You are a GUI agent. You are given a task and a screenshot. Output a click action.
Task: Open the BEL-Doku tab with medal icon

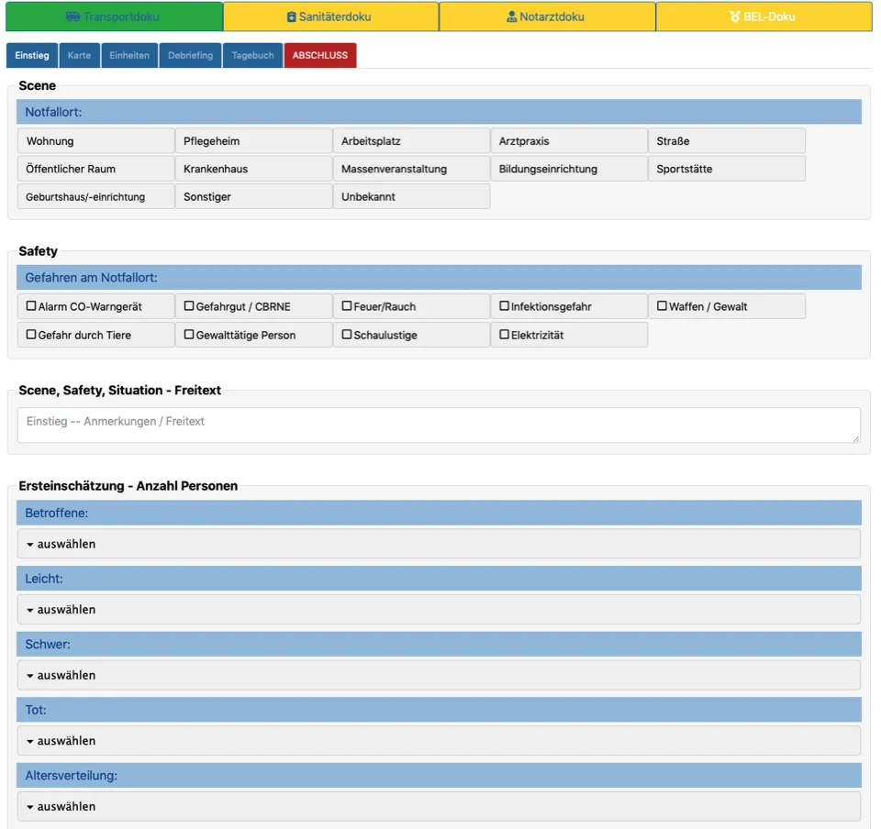[x=764, y=17]
